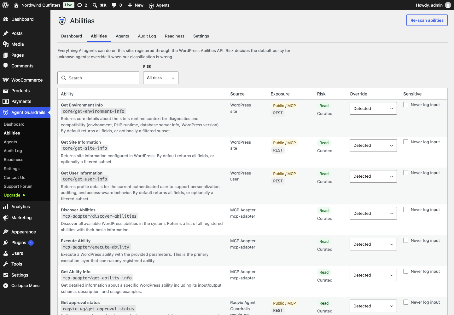Switch to the Audit Log tab
Viewport: 454px width, 315px height.
point(147,36)
